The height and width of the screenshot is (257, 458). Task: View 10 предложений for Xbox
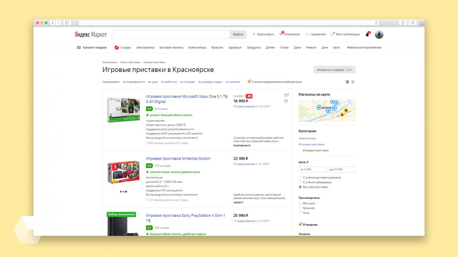(244, 107)
